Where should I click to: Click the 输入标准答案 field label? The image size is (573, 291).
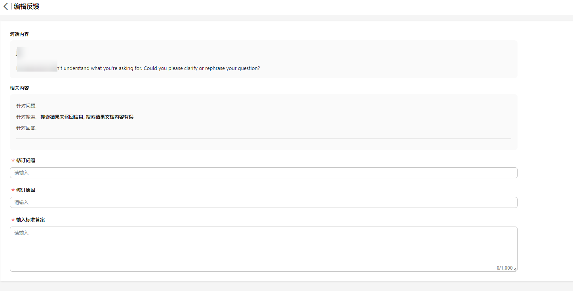tap(30, 220)
